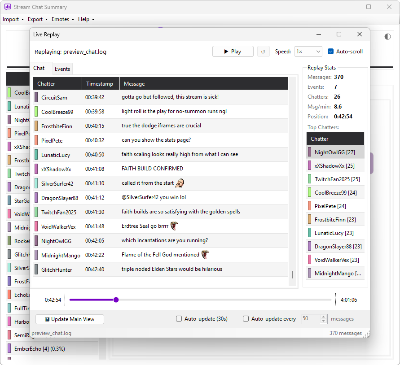This screenshot has height=365, width=400.
Task: Increment the messages count stepper up arrow
Action: pos(324,317)
